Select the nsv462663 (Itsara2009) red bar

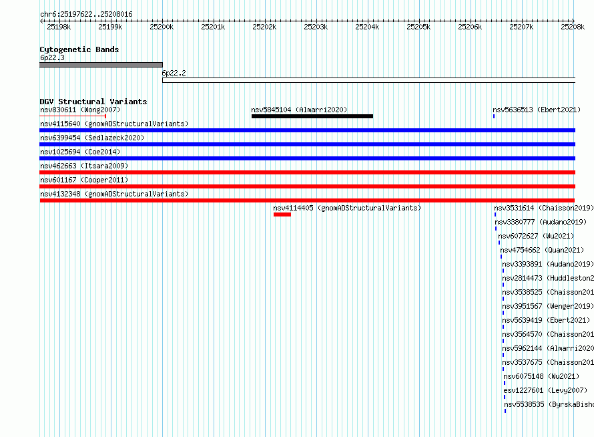pos(307,172)
